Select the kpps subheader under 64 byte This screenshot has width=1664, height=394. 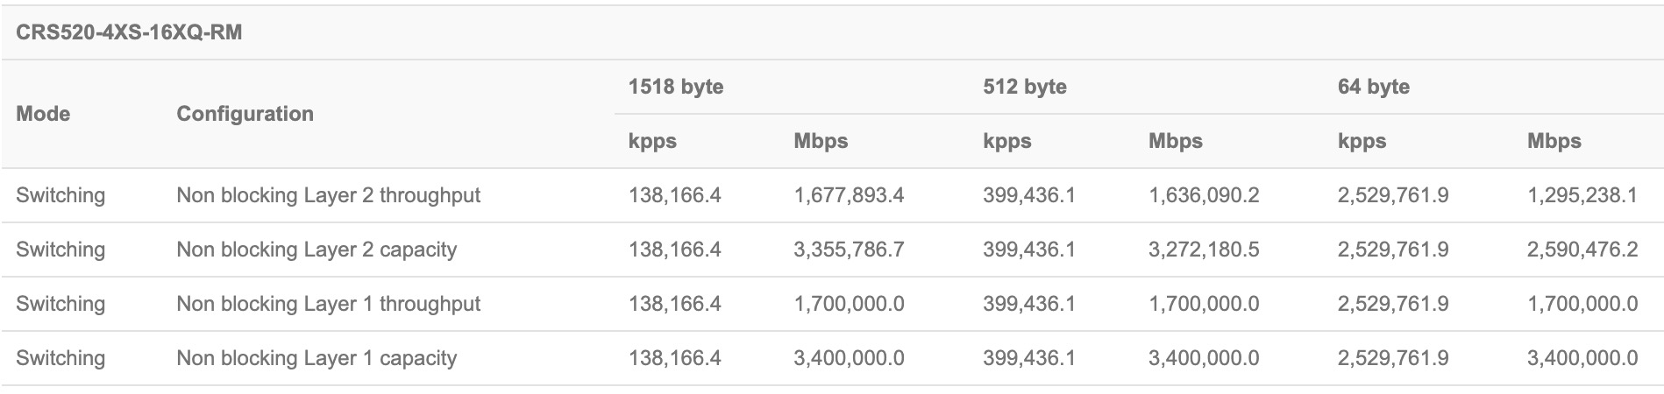pos(1362,141)
